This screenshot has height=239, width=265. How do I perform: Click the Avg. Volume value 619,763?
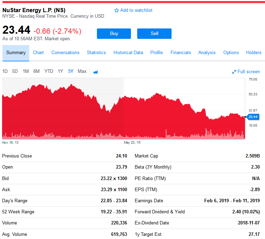119,234
